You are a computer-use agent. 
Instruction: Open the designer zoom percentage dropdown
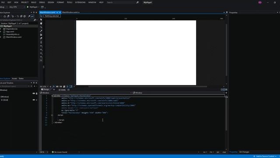(48, 86)
